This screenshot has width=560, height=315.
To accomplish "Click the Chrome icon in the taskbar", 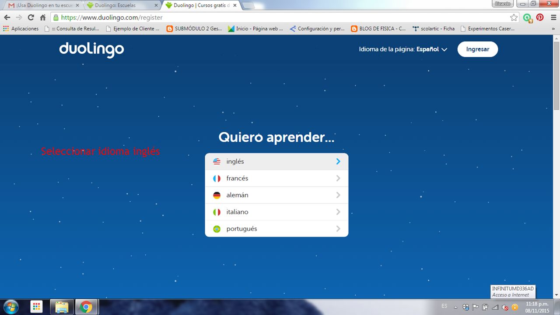I will click(x=86, y=307).
